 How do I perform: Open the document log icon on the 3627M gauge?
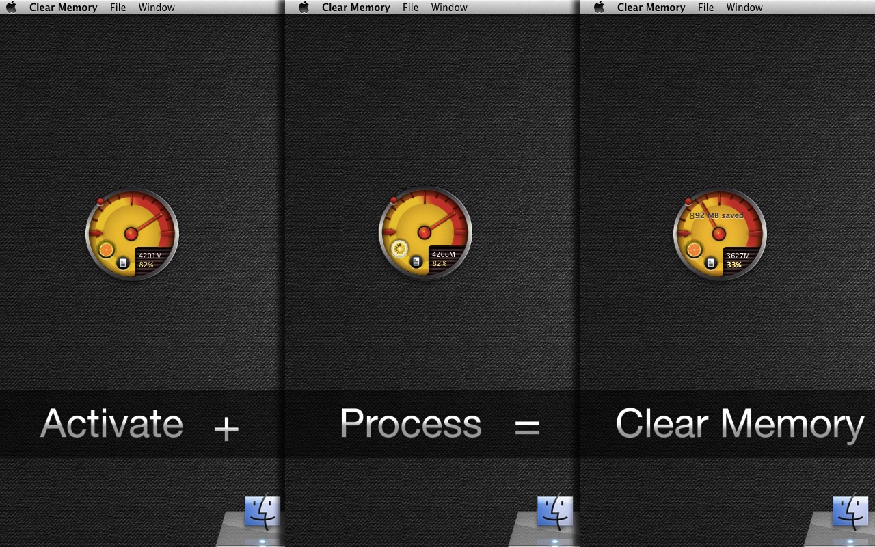pos(711,263)
